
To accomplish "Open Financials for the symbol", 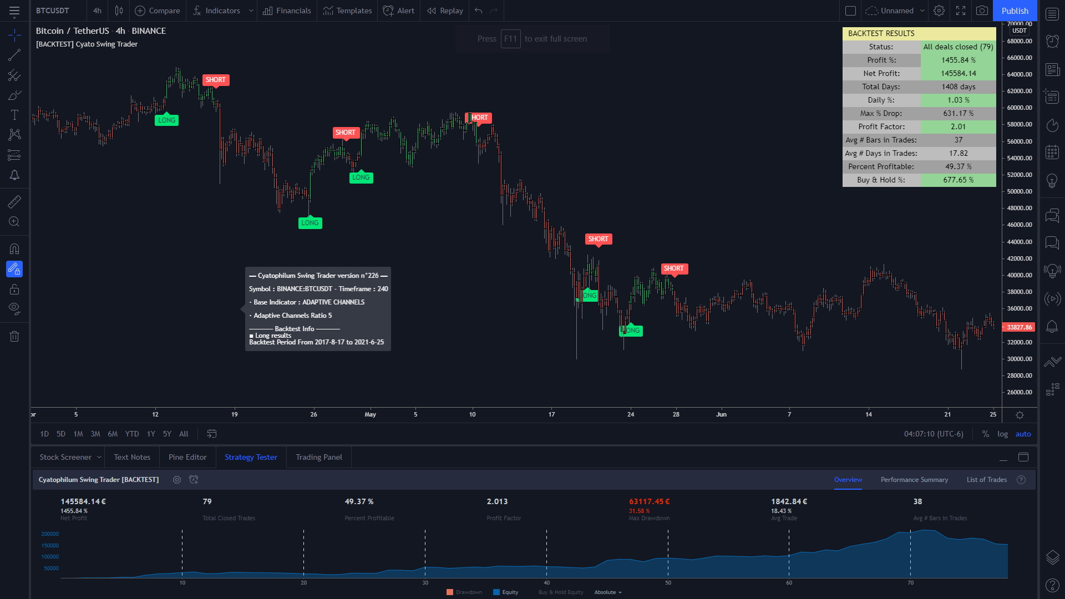I will pos(287,11).
